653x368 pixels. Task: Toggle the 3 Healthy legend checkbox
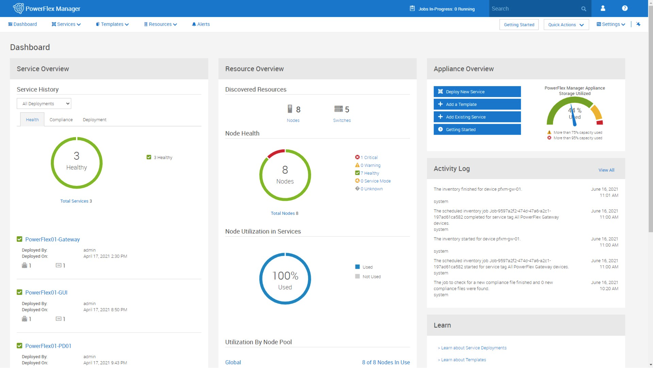point(149,157)
